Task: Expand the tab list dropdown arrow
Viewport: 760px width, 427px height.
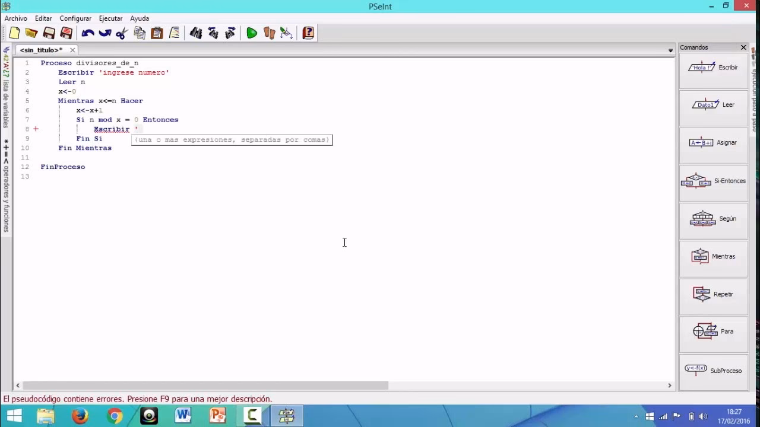Action: click(670, 50)
